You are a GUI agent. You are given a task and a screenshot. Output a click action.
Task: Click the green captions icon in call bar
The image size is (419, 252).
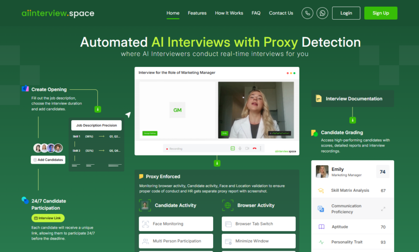[233, 148]
